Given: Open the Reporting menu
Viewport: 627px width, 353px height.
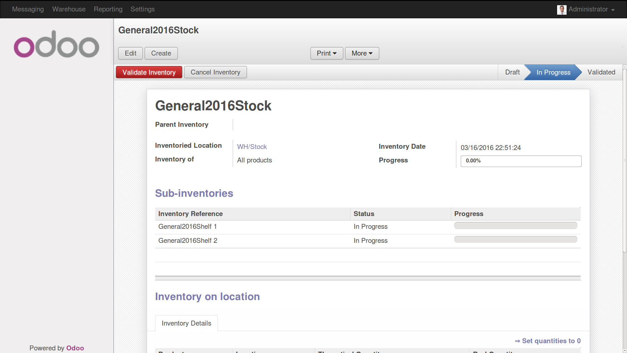Looking at the screenshot, I should click(x=108, y=9).
